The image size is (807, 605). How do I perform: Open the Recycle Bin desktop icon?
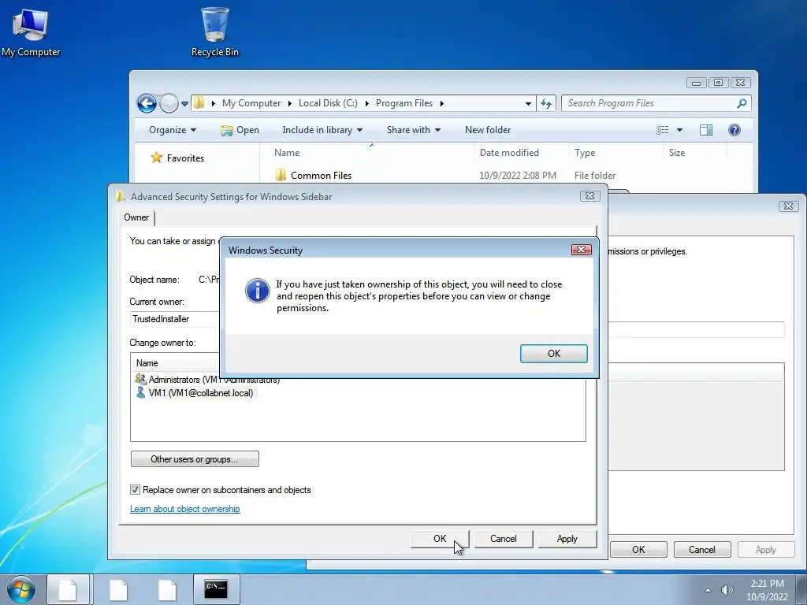[x=214, y=32]
